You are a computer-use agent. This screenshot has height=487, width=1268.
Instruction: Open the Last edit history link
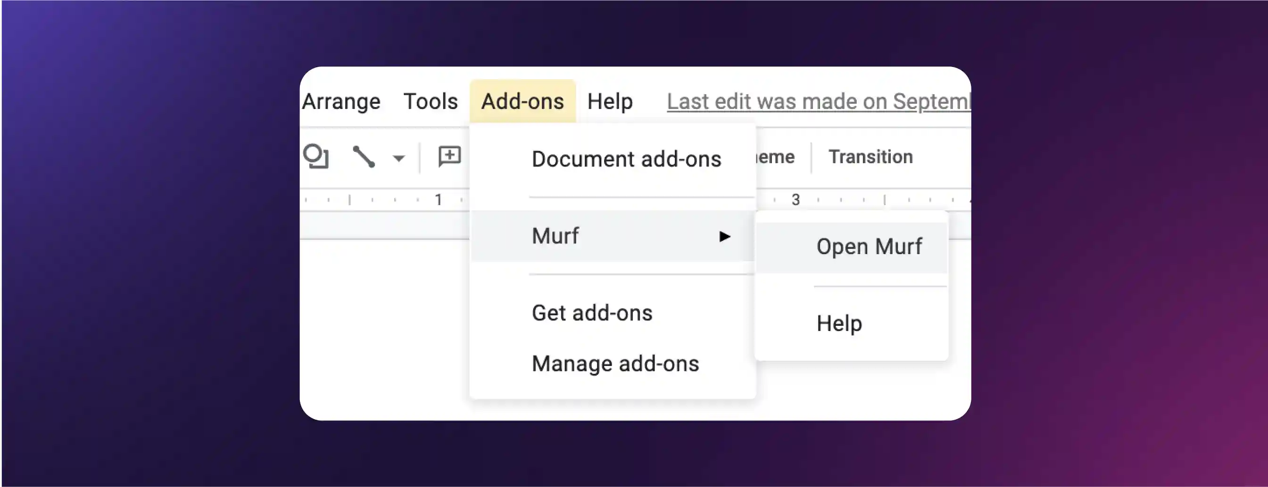pos(819,101)
